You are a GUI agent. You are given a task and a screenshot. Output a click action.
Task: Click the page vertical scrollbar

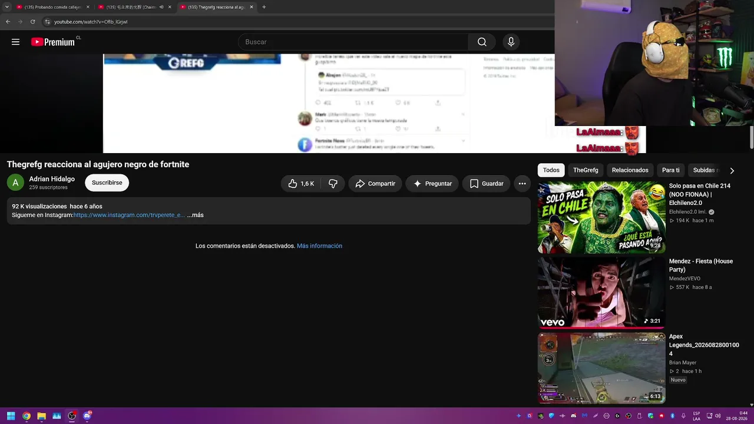coord(751,137)
